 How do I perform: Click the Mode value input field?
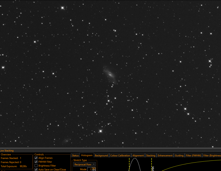(90, 169)
